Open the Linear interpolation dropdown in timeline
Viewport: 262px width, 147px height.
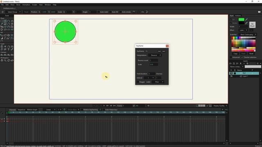50,110
